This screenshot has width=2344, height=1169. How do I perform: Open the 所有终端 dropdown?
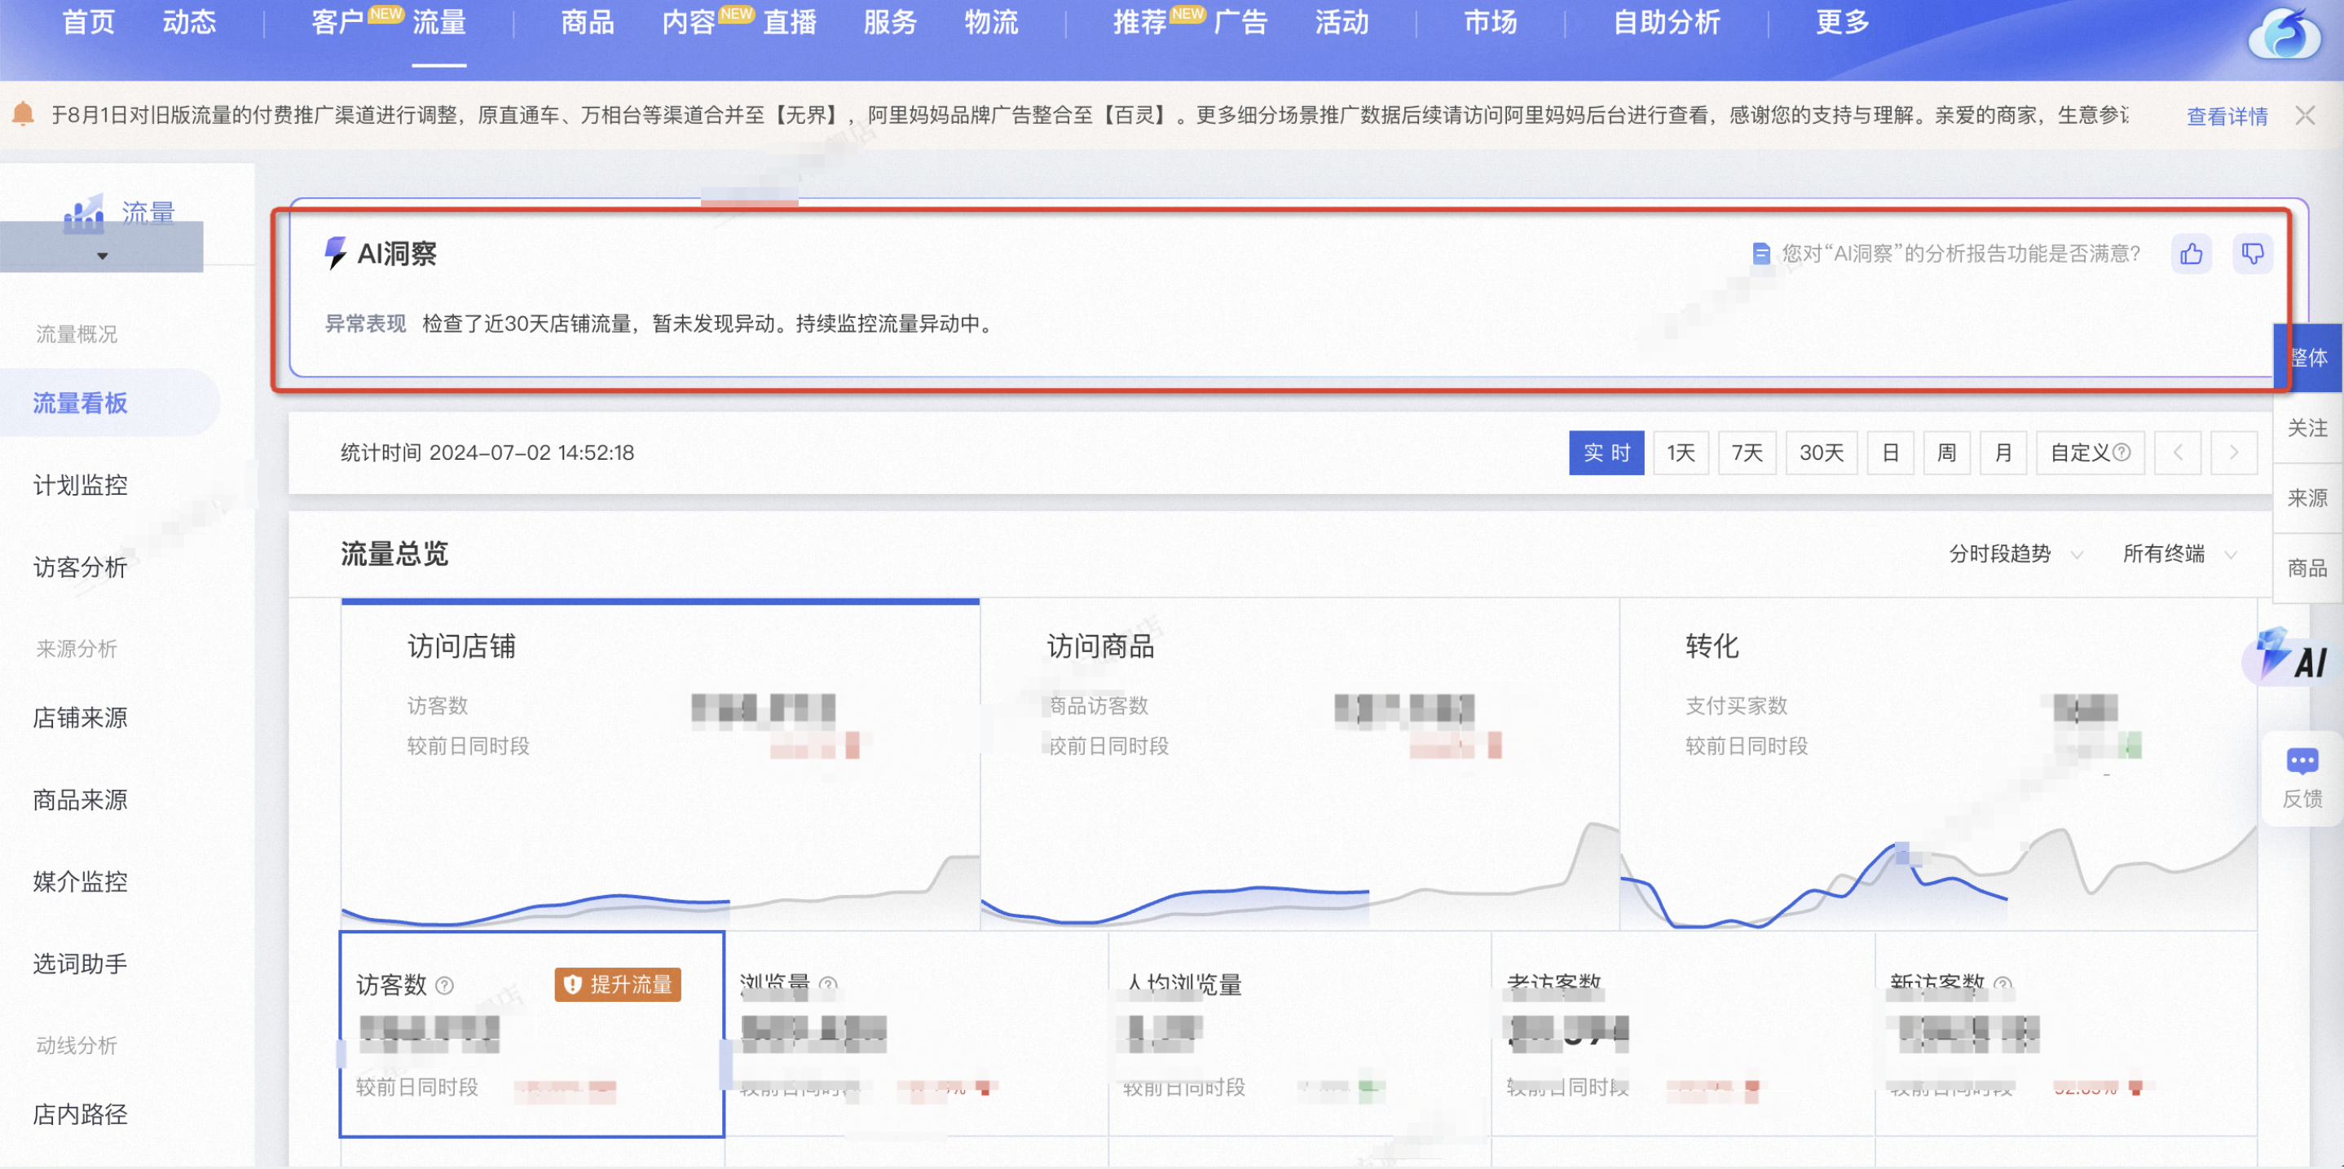2179,554
